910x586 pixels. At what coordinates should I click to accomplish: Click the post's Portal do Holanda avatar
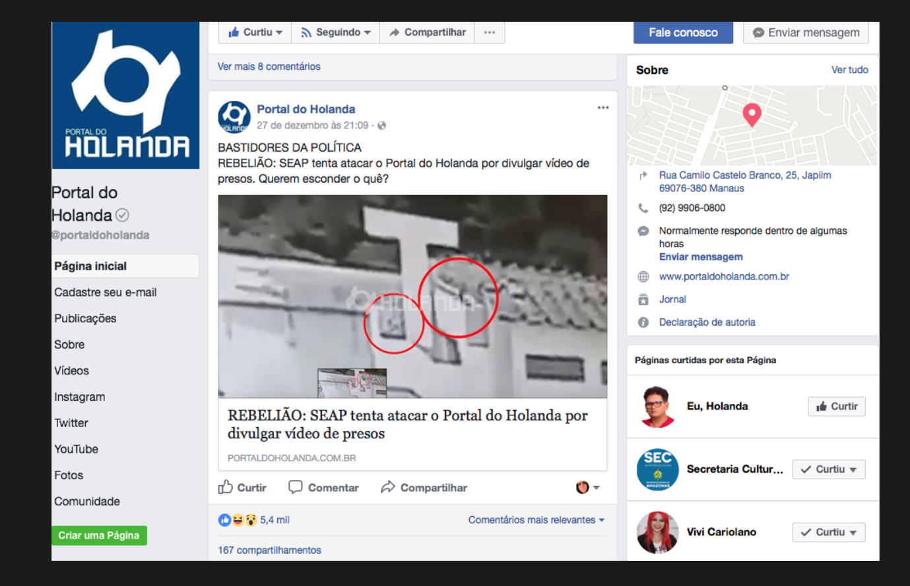(x=234, y=117)
